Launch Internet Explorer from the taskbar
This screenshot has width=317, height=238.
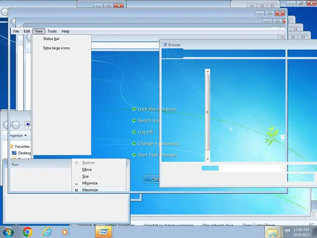(47, 232)
